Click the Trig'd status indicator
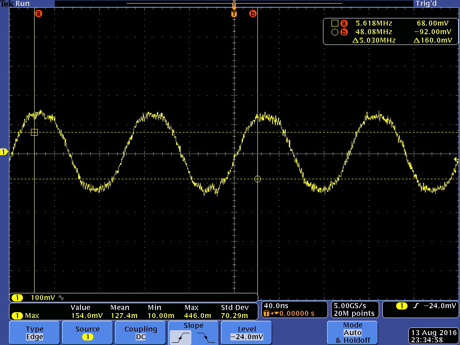460x345 pixels. [426, 4]
